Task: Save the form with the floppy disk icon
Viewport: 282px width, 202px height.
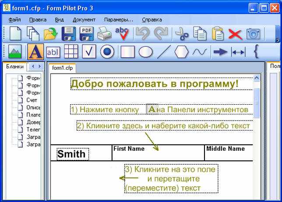Action: pos(69,34)
